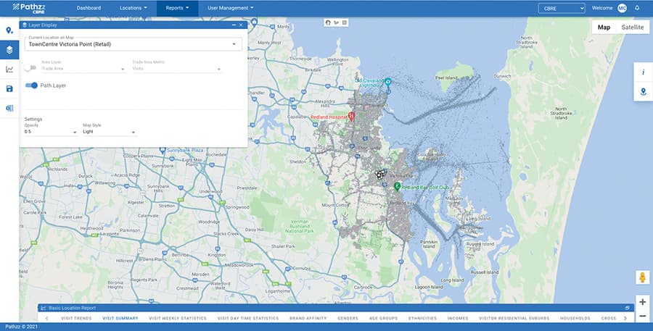
Task: Expand the Reports menu
Action: (x=177, y=8)
